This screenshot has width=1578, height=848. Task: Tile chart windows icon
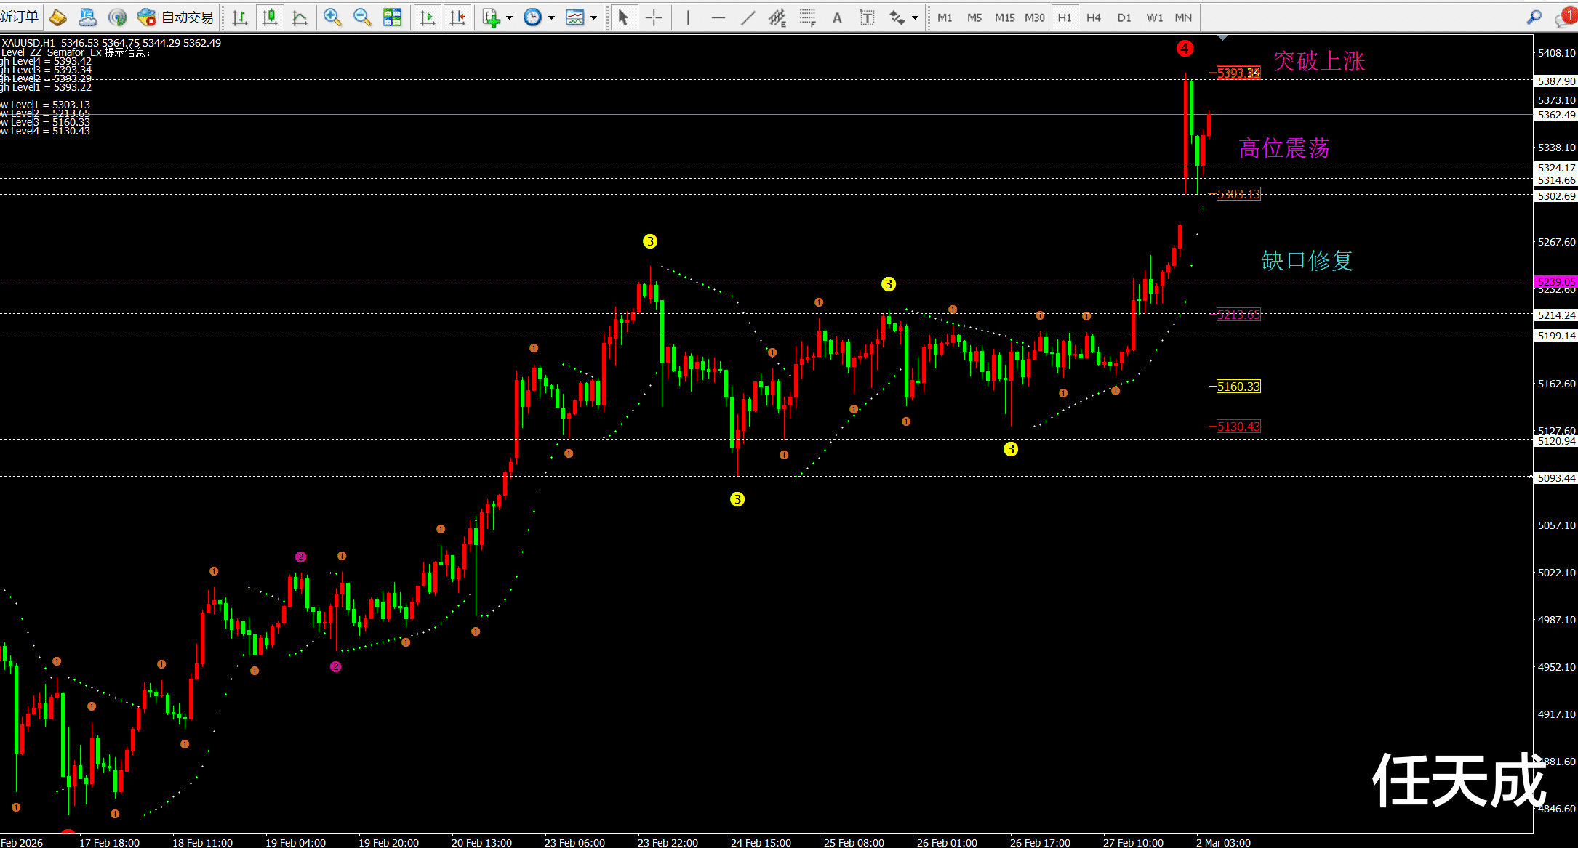pos(392,17)
